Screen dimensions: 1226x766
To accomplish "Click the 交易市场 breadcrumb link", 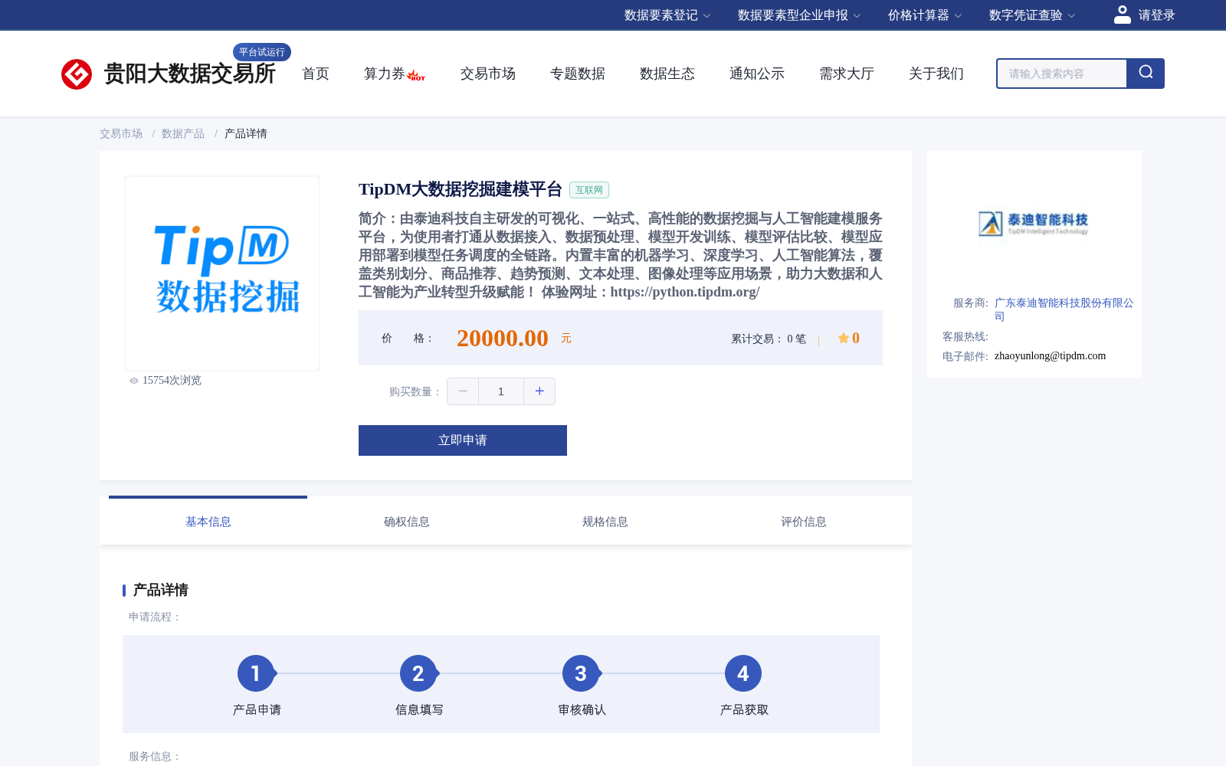I will 121,133.
